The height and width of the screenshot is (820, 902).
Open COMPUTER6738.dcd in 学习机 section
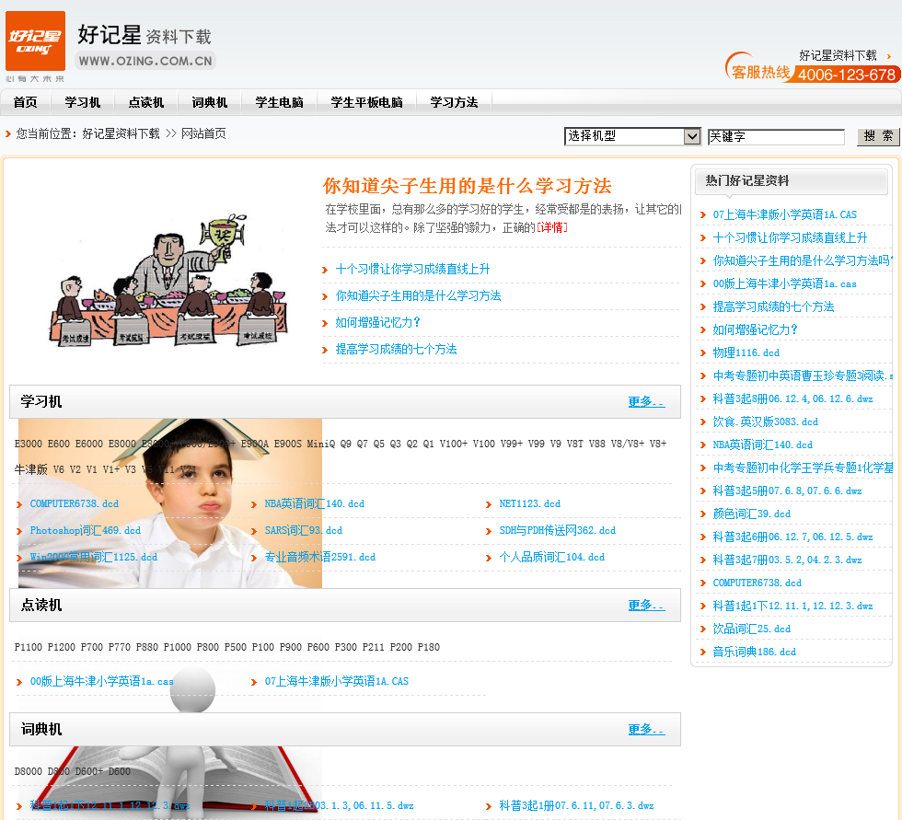point(75,503)
